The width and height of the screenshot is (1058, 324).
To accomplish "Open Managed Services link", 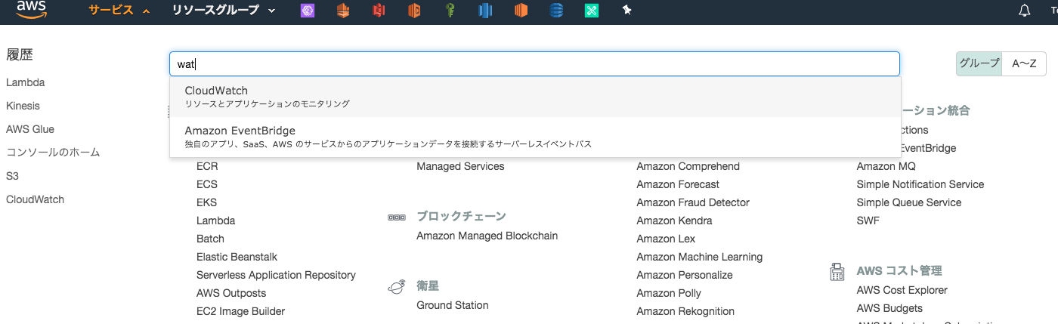I will [x=460, y=166].
